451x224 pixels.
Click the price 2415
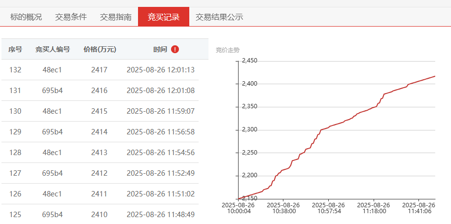(100, 111)
